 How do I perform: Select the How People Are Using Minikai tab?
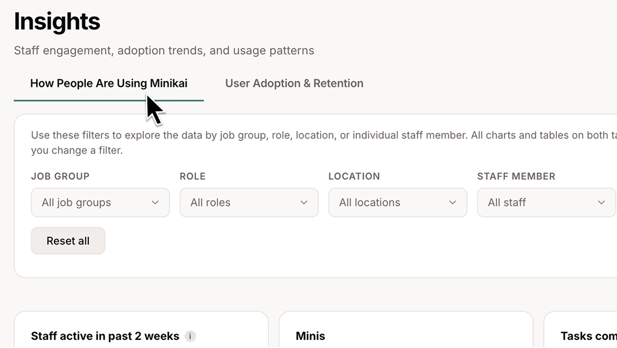[x=108, y=83]
